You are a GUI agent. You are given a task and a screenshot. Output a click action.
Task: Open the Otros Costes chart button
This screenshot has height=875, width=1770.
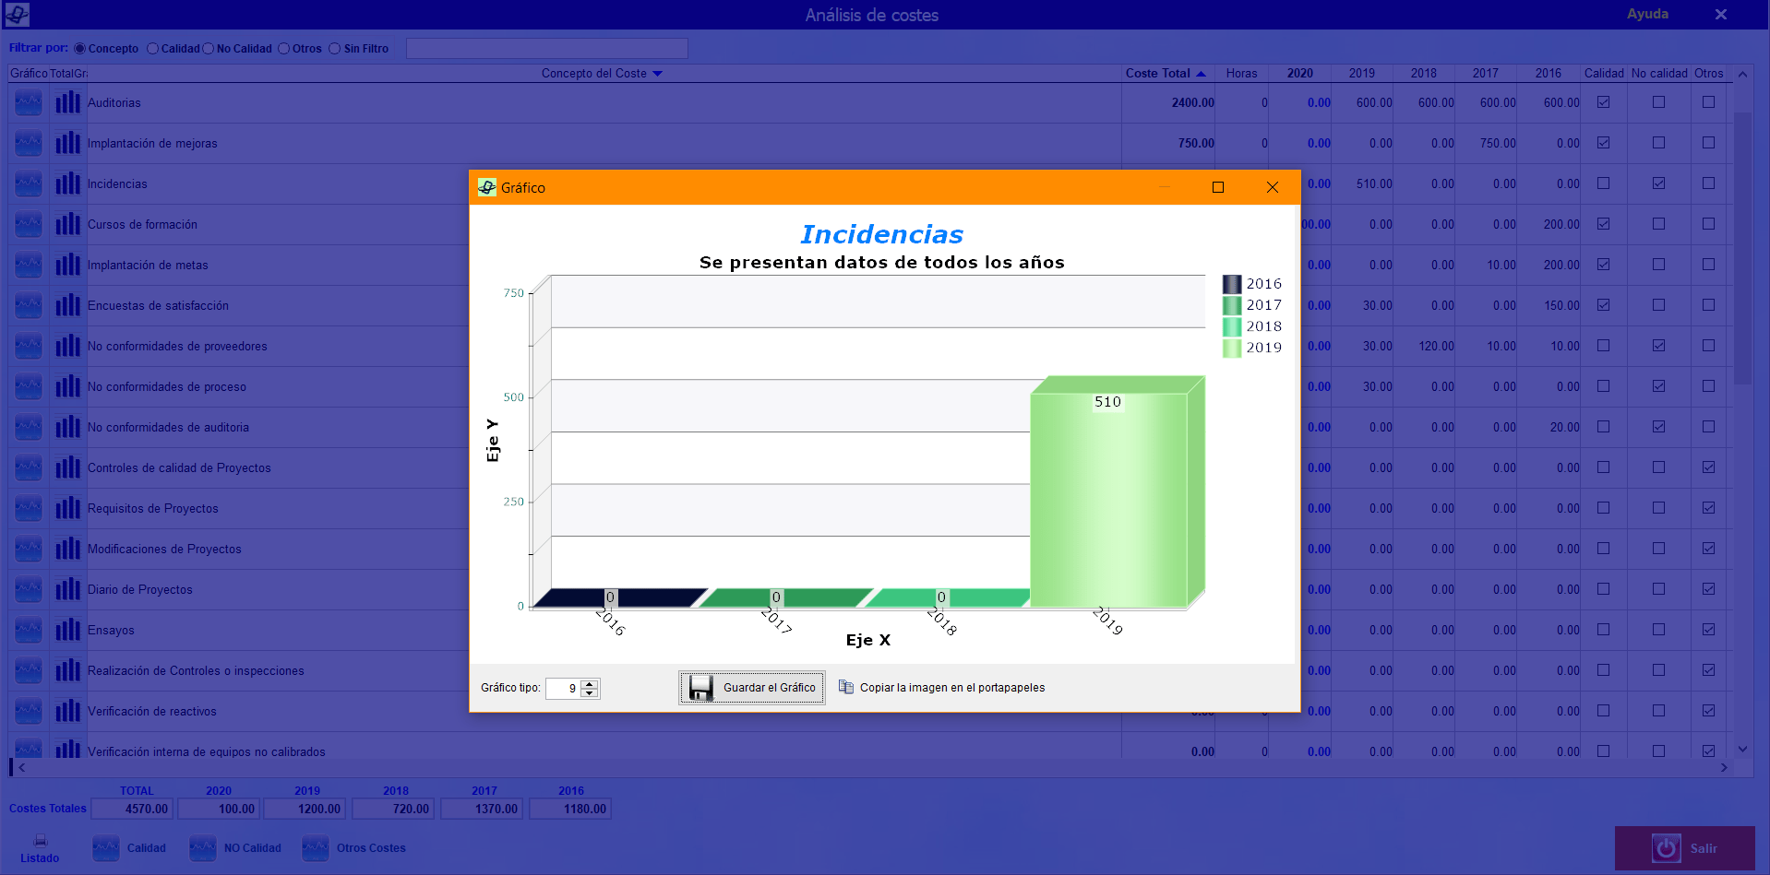click(x=316, y=848)
